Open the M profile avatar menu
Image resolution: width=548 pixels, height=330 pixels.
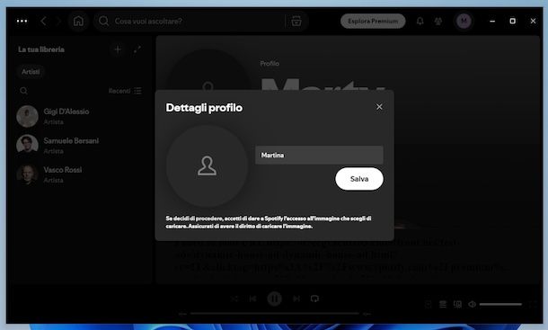464,21
